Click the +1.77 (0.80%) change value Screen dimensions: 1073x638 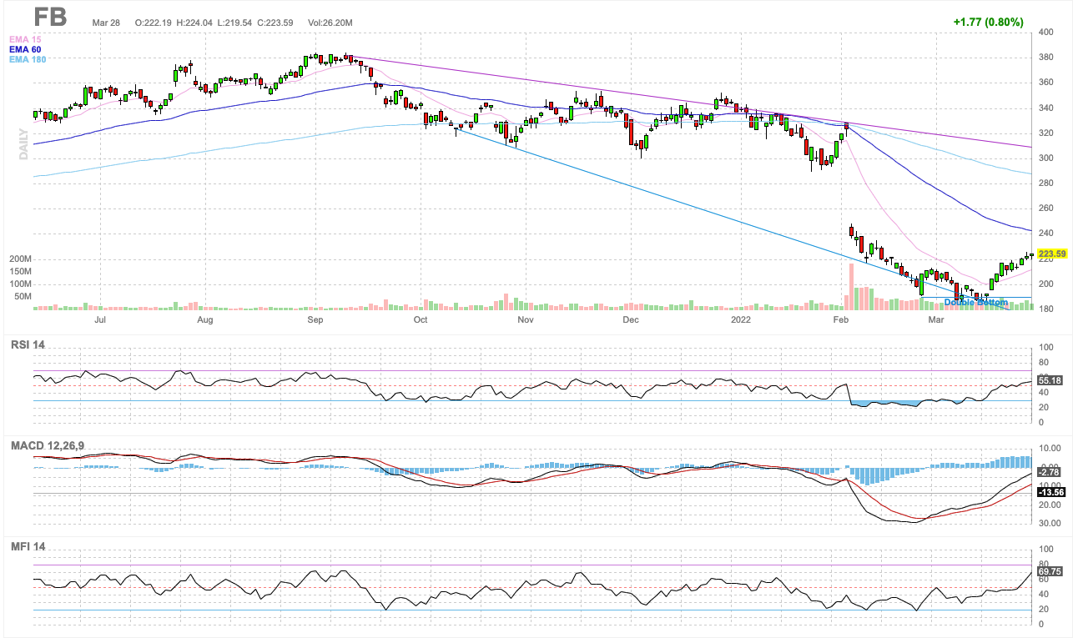click(x=988, y=23)
